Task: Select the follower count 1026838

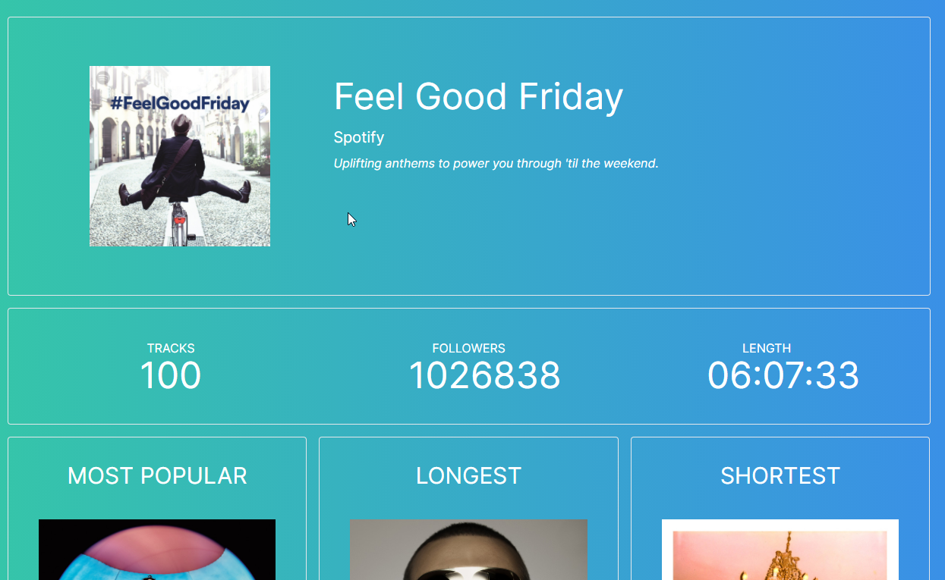Action: (x=484, y=376)
